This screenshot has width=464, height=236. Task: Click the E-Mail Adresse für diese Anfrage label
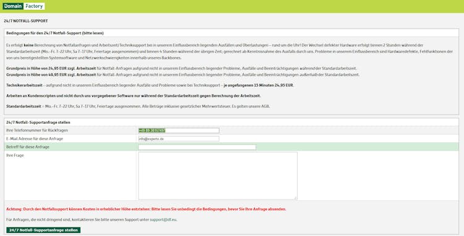[x=35, y=139]
